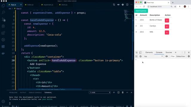Open the Extensions view

[3, 33]
